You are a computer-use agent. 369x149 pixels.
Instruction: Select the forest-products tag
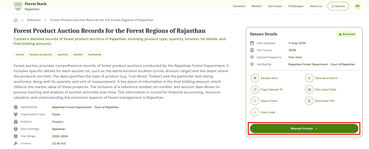tap(41, 55)
